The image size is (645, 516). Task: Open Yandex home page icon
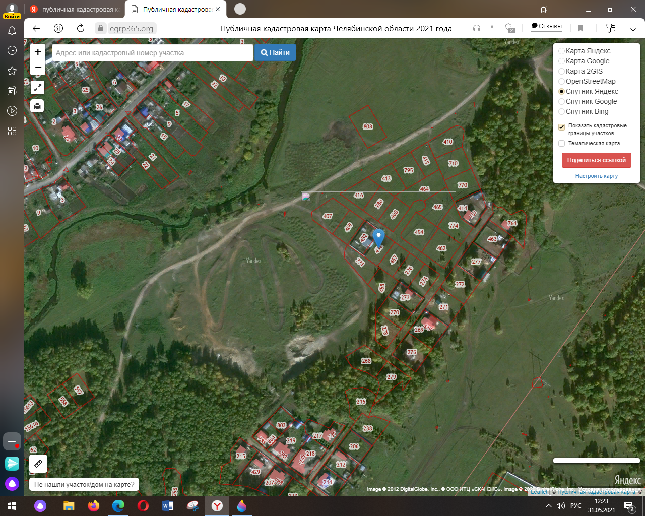58,28
